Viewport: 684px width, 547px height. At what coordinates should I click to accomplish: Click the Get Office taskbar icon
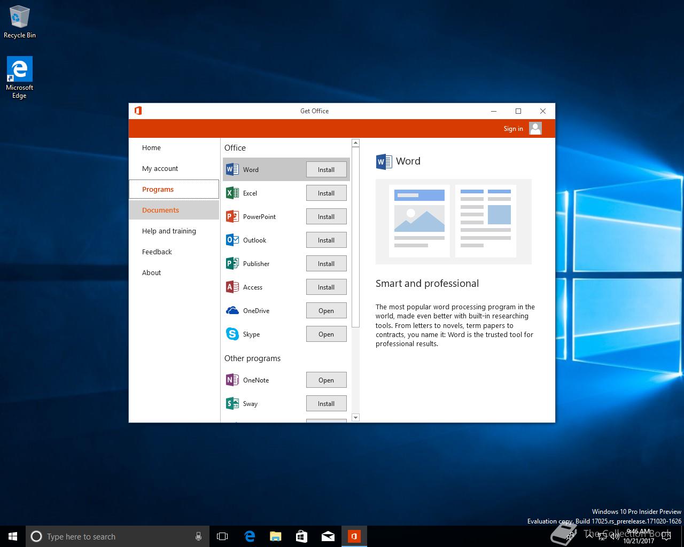(x=354, y=536)
